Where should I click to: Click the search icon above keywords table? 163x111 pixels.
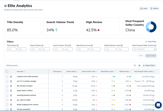tap(135, 65)
